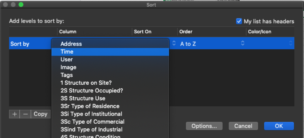Pick 3Sc Type of Commercial option
This screenshot has width=304, height=138.
(x=92, y=122)
